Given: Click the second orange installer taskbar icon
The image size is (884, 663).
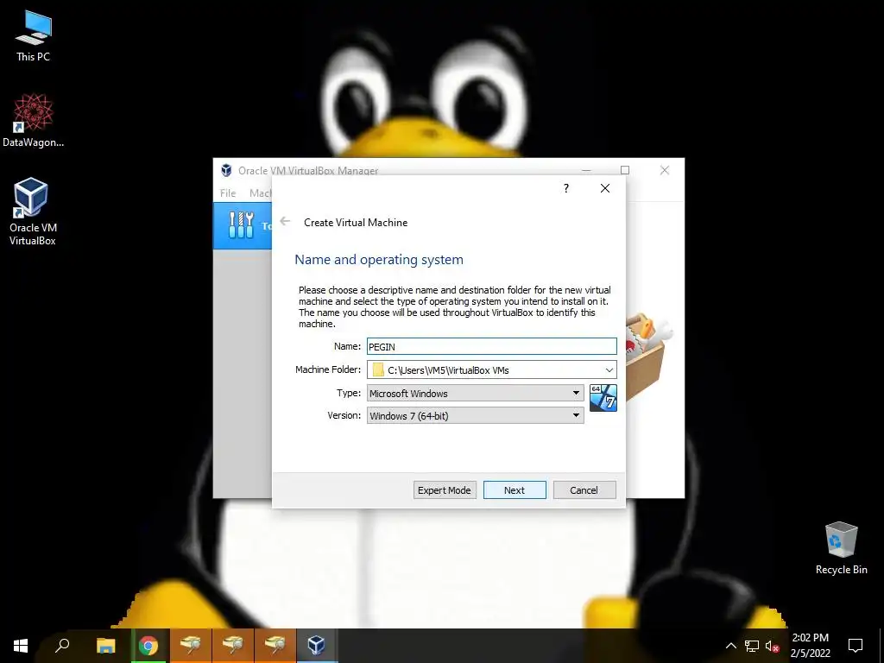Looking at the screenshot, I should (x=232, y=646).
